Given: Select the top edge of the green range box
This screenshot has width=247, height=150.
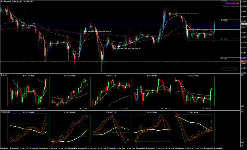Looking at the screenshot, I should click(x=213, y=30).
